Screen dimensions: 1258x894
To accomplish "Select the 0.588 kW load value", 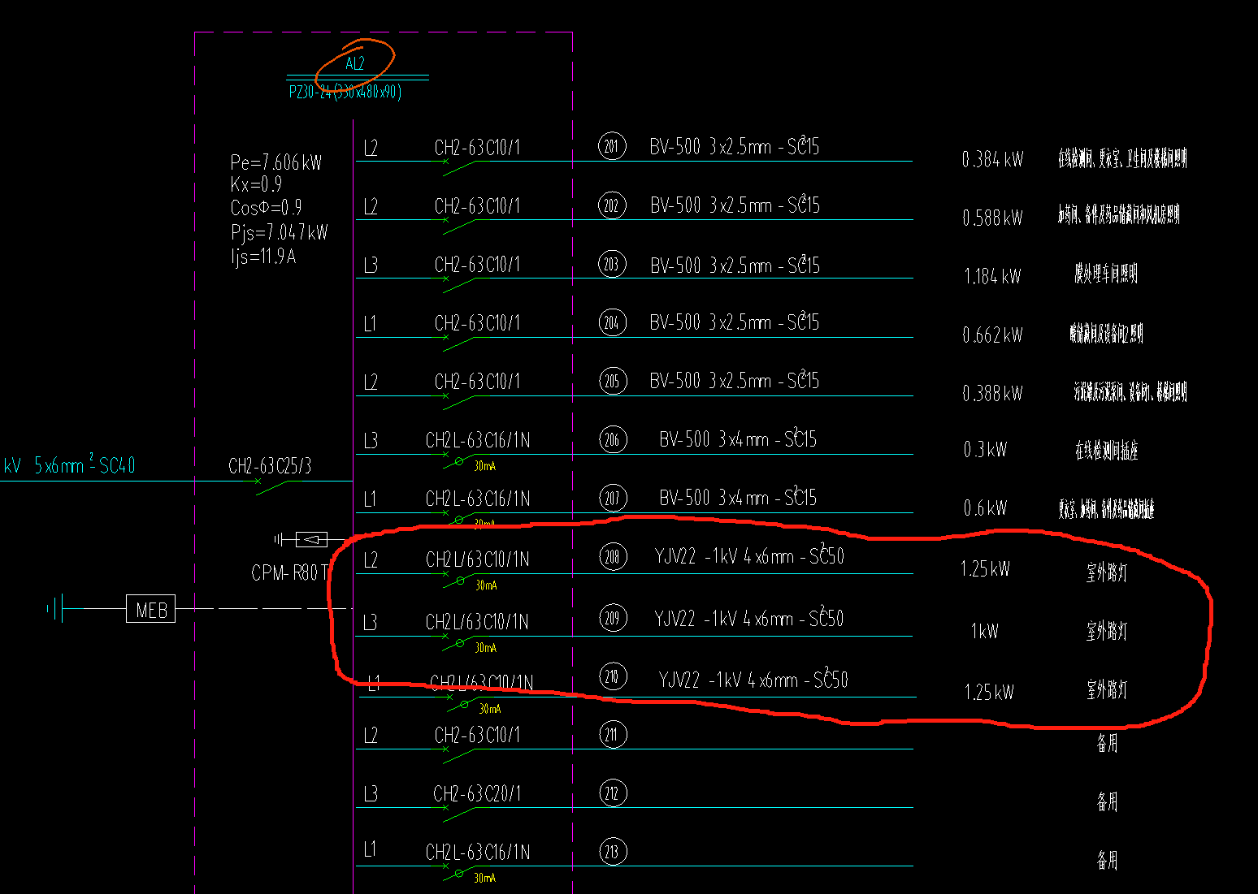I will click(992, 218).
